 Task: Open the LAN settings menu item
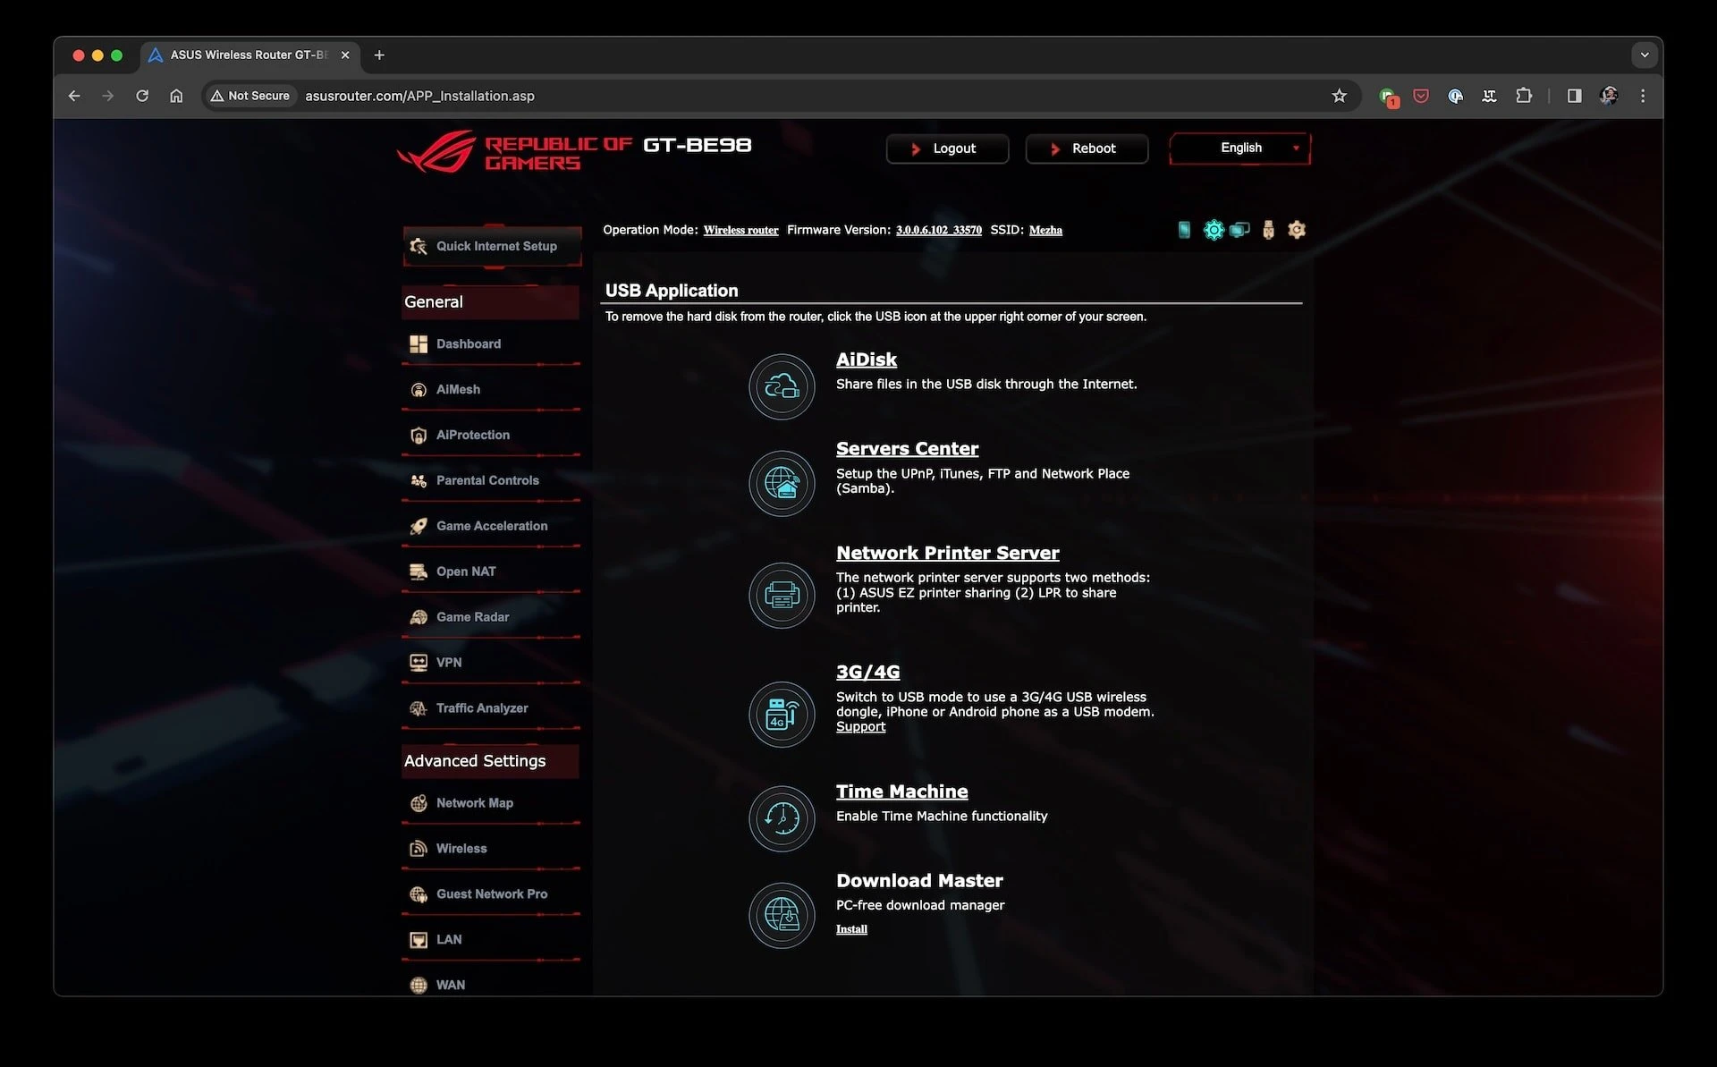(x=491, y=940)
